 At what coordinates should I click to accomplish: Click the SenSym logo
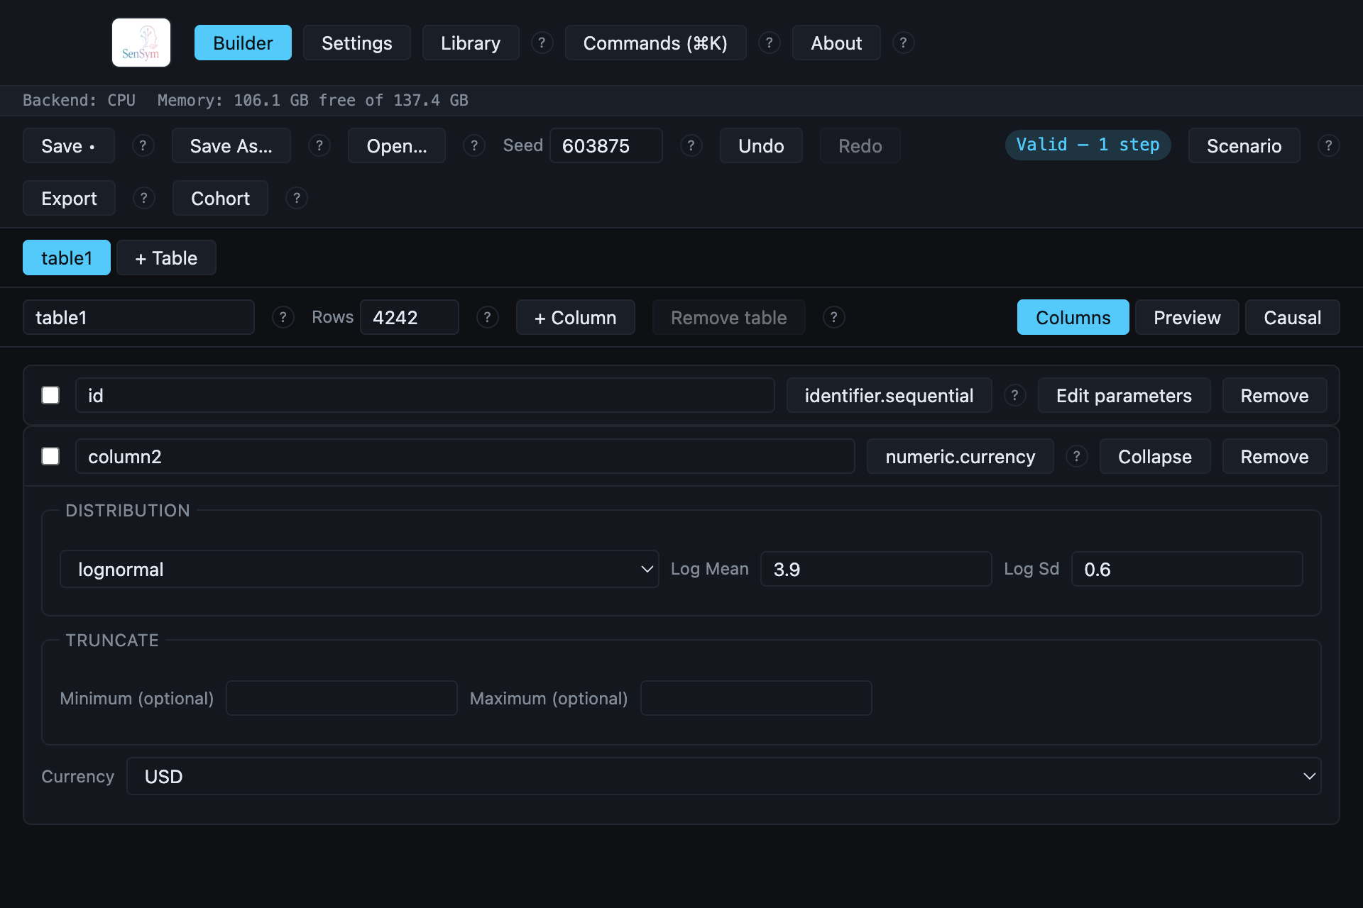(x=141, y=43)
